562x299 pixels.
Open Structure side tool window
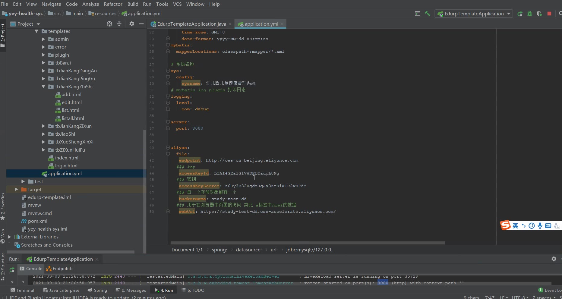point(3,267)
